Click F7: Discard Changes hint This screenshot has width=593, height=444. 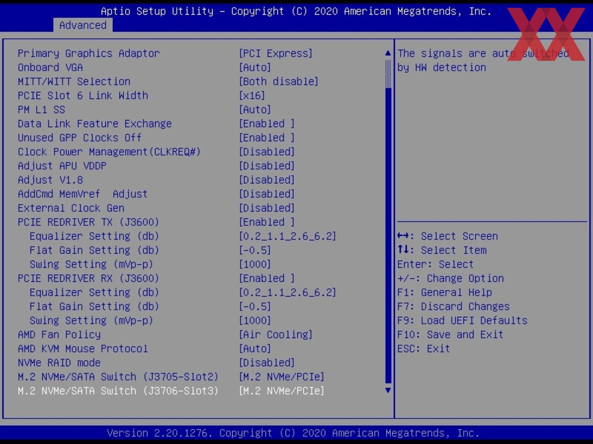453,306
